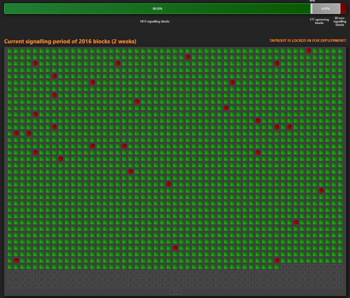The height and width of the screenshot is (298, 350).
Task: Click the green 90.03% segment of the progress bar
Action: (157, 9)
